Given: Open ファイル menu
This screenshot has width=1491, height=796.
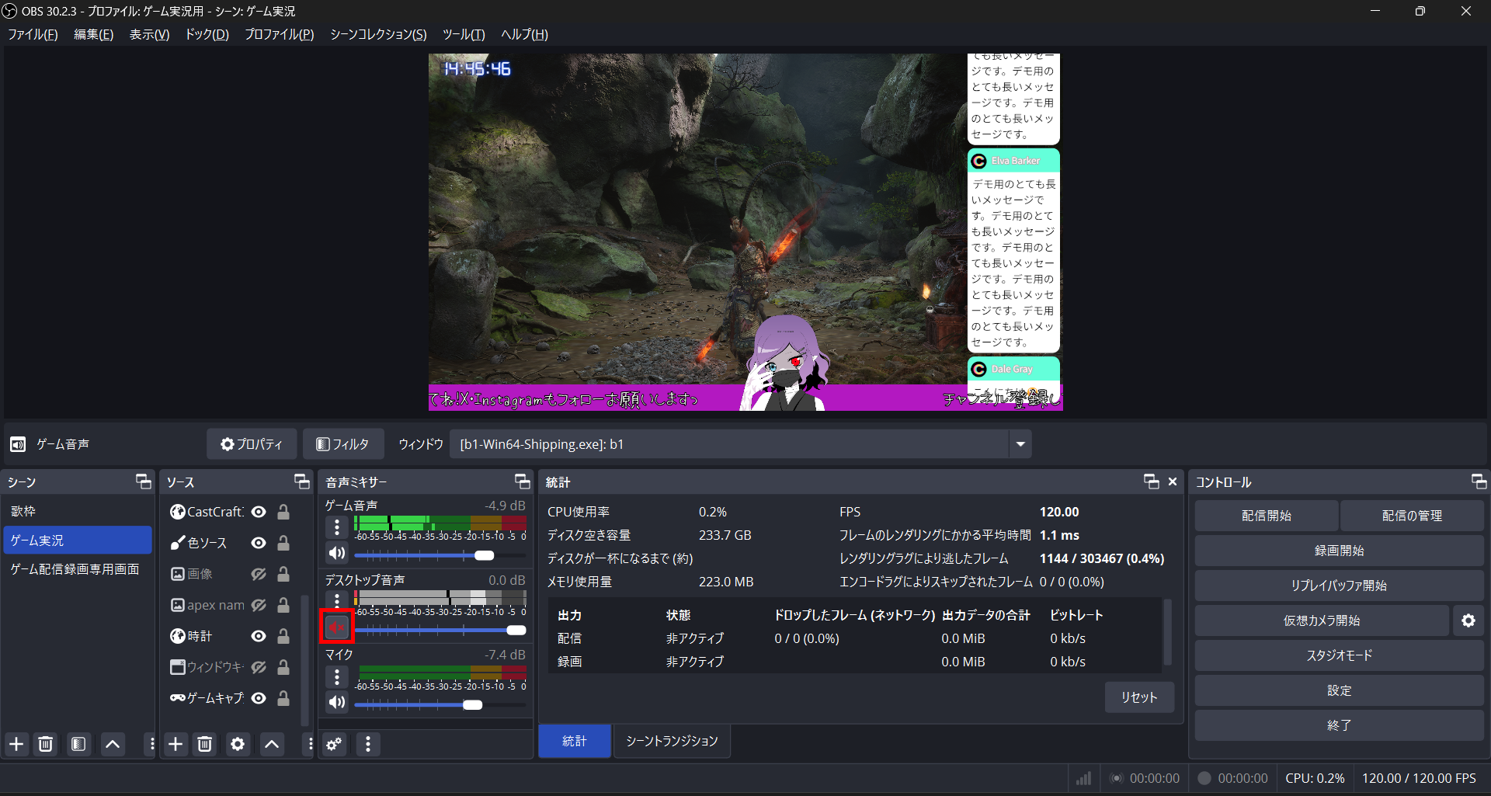Looking at the screenshot, I should (x=33, y=34).
